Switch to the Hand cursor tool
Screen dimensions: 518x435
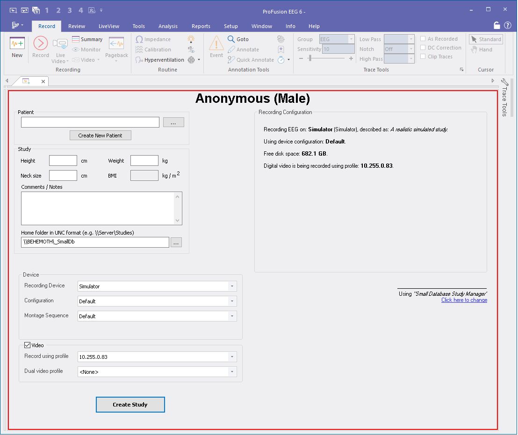point(485,50)
